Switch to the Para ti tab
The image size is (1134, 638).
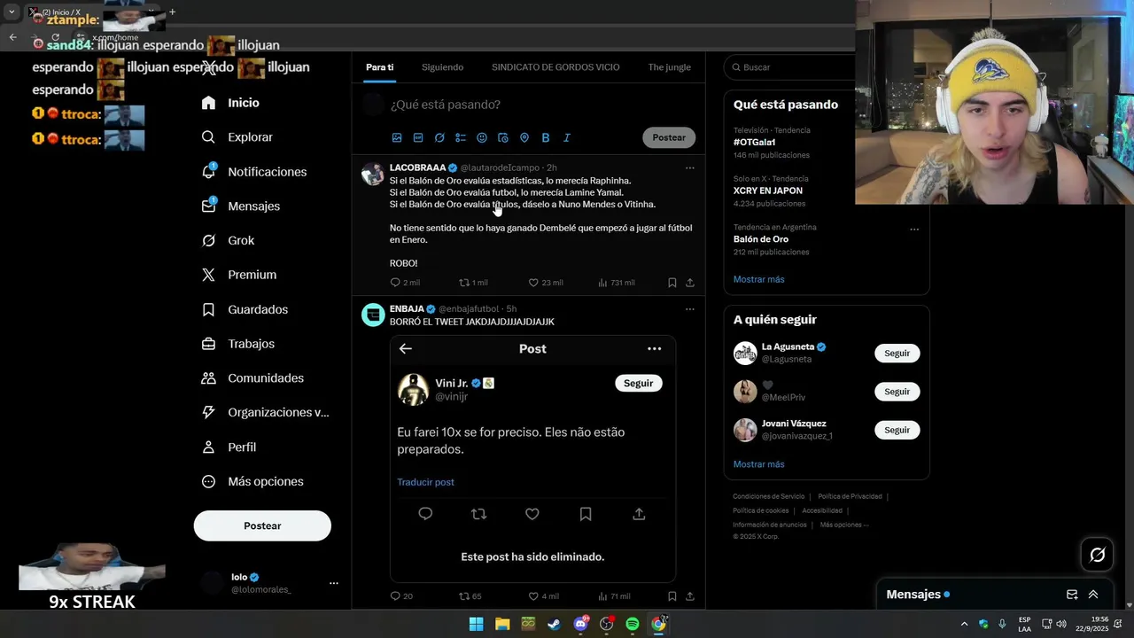pos(380,67)
